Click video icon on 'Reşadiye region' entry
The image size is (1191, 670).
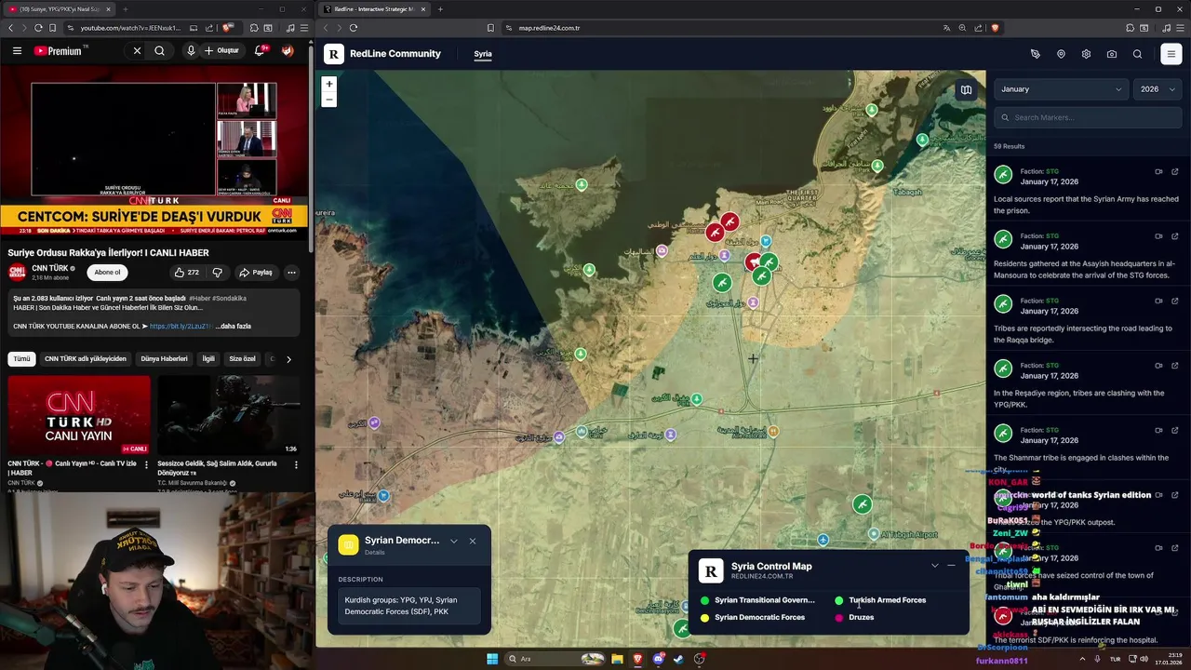(x=1158, y=365)
